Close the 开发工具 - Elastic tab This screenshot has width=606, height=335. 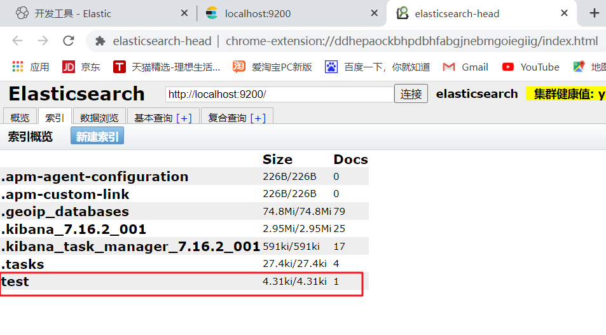click(184, 13)
